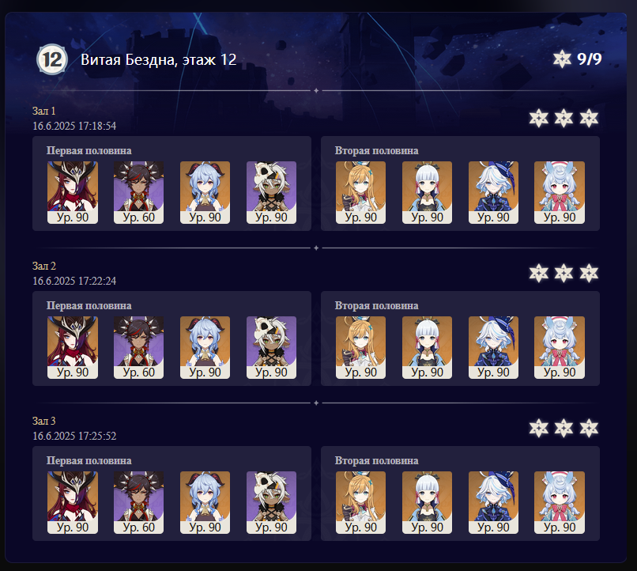Click the Зал 2 timestamp 17:22:24
The height and width of the screenshot is (571, 637).
[74, 281]
